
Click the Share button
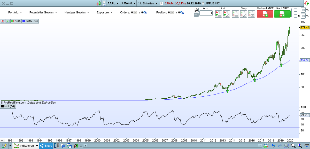pyautogui.click(x=46, y=146)
